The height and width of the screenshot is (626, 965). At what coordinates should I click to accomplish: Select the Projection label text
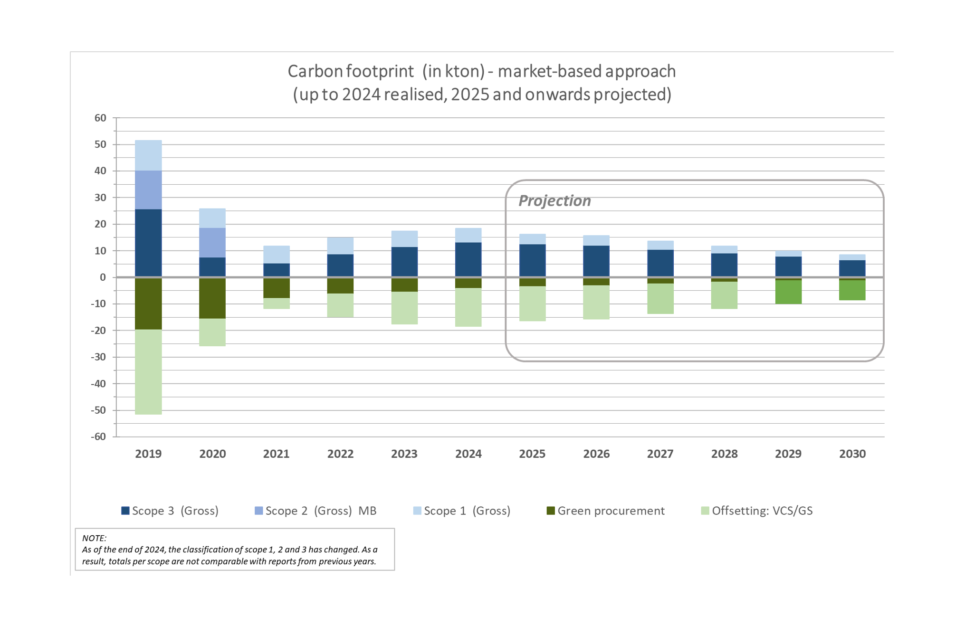pyautogui.click(x=554, y=201)
